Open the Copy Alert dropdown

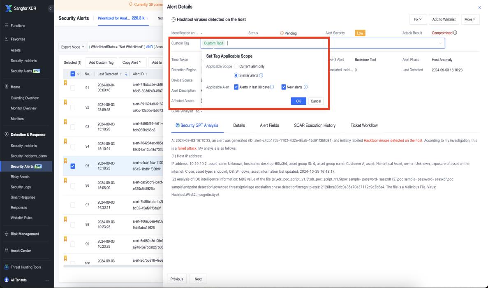tap(132, 62)
